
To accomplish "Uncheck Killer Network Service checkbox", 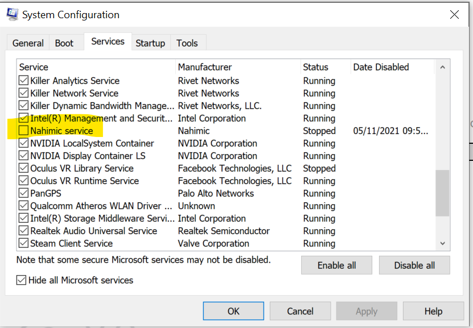I will click(23, 93).
